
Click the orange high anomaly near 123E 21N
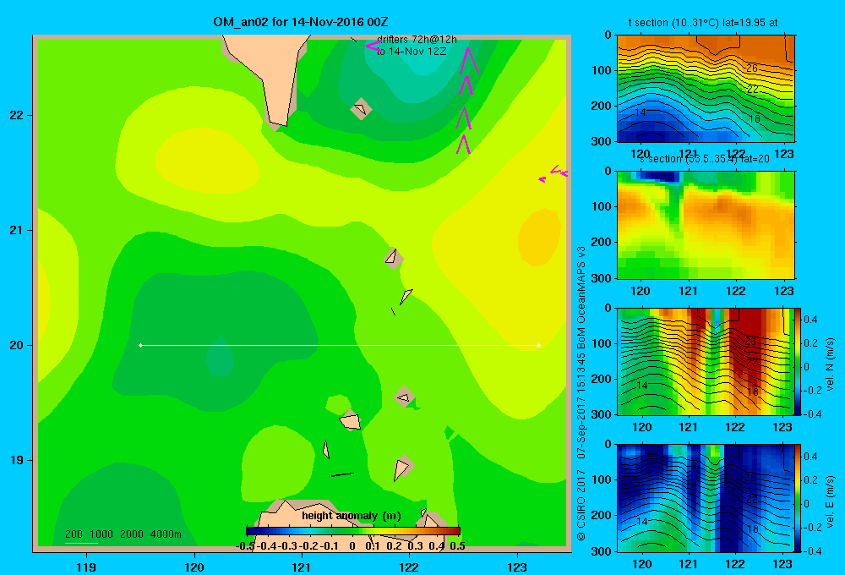(x=539, y=238)
